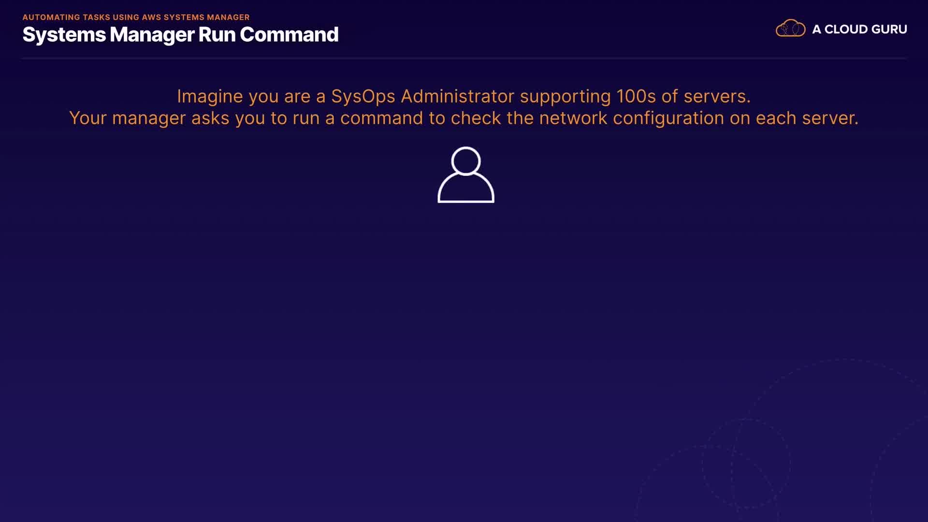Click 'each server.' ending the second line
Viewport: 928px width, 522px height.
[807, 118]
